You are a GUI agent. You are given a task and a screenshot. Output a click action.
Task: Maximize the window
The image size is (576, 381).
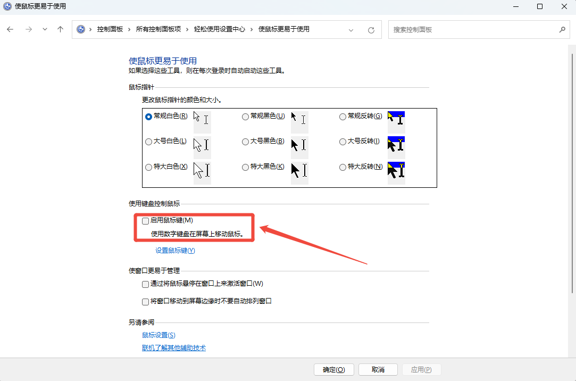tap(540, 6)
